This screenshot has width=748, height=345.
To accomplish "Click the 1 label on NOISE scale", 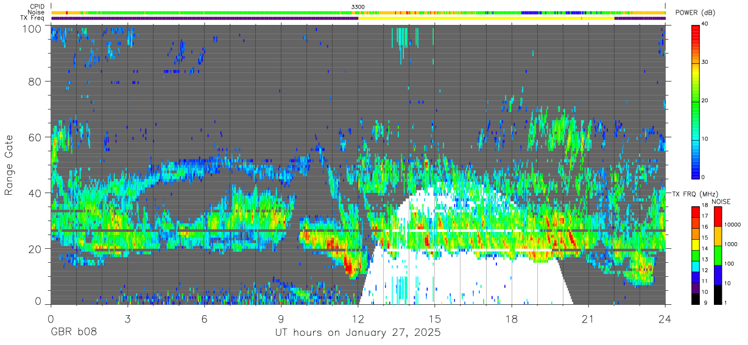I will (725, 303).
